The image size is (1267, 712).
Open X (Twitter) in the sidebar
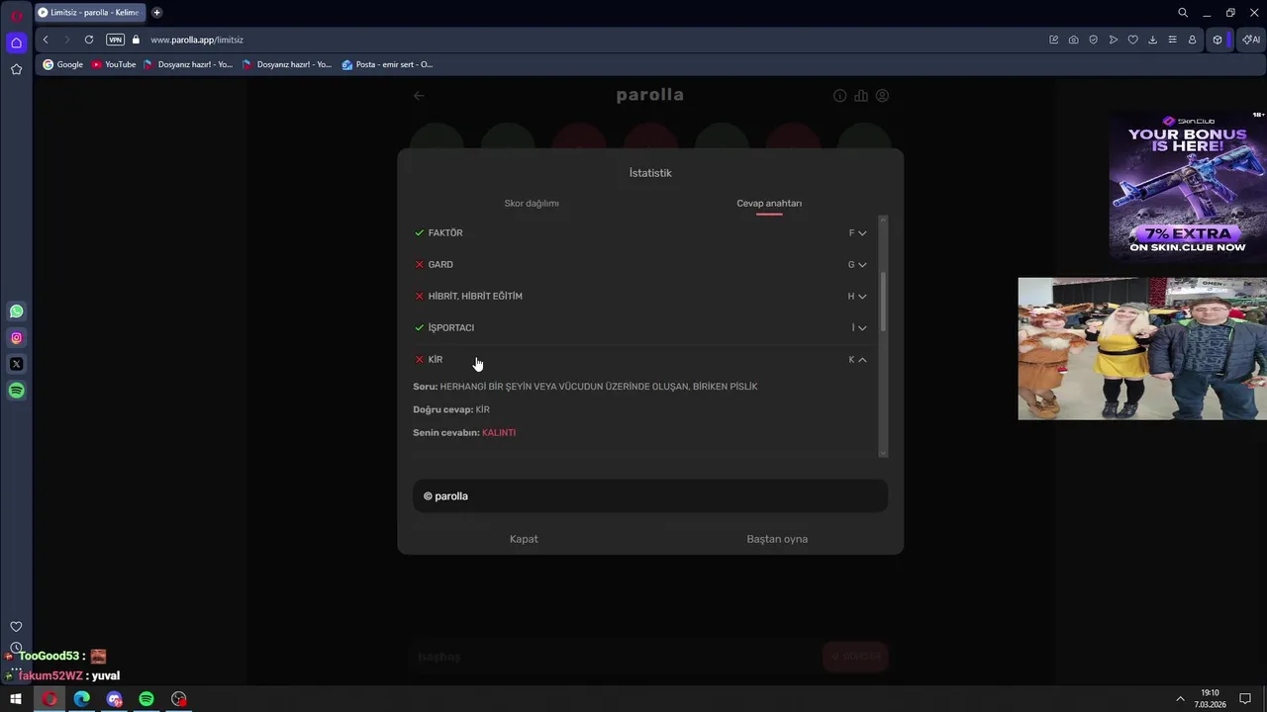click(16, 364)
